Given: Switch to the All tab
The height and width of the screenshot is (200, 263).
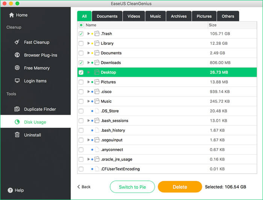Looking at the screenshot, I should [85, 16].
